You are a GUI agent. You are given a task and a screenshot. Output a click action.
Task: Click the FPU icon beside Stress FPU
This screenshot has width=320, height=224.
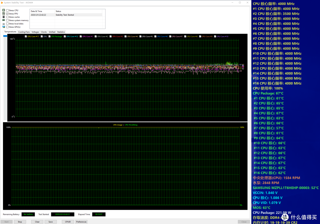4,13
